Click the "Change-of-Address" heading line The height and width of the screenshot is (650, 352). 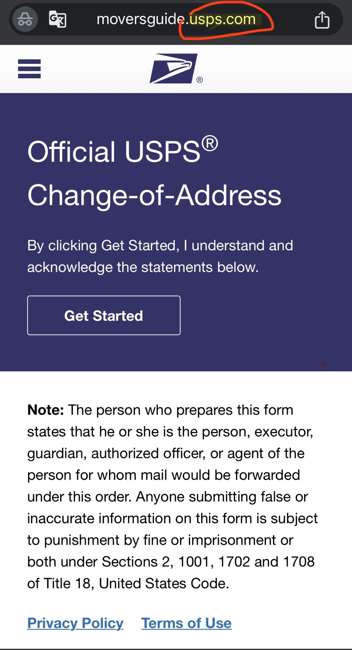[x=154, y=195]
